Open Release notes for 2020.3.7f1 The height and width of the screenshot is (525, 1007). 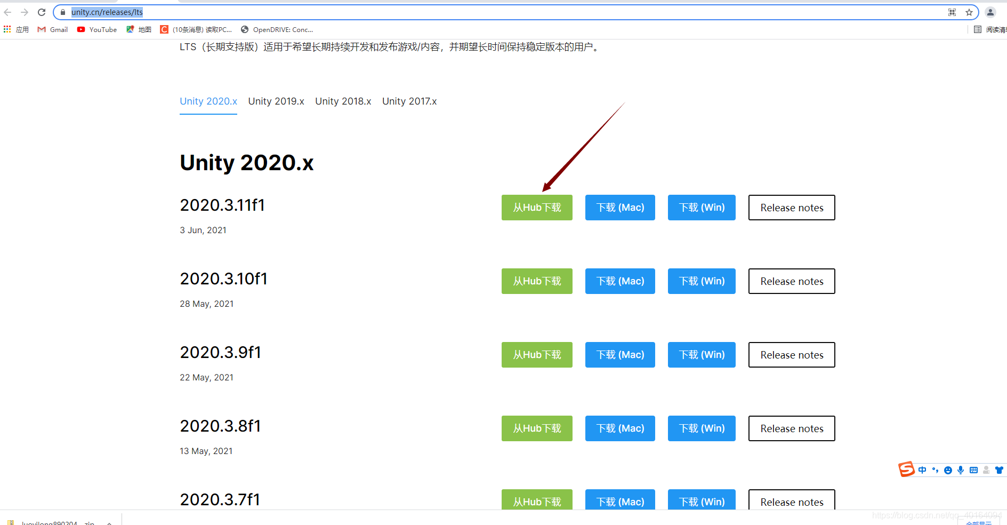click(x=792, y=499)
